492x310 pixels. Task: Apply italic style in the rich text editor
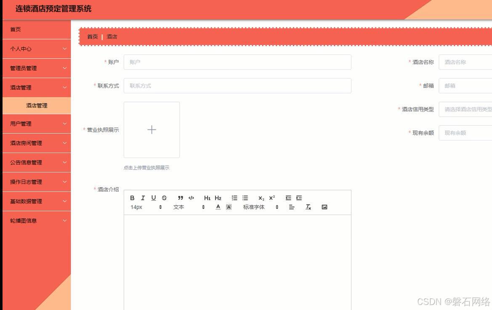point(143,198)
